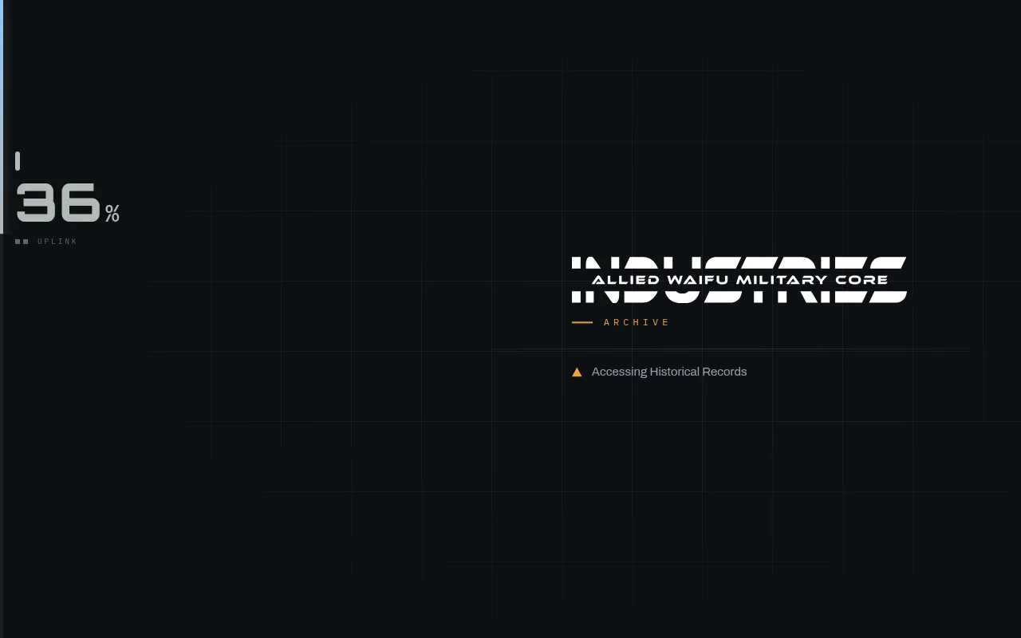Click the UPLINK status label

click(x=57, y=242)
